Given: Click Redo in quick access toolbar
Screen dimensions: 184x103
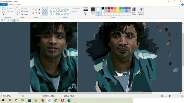Looking at the screenshot, I should point(5,20).
